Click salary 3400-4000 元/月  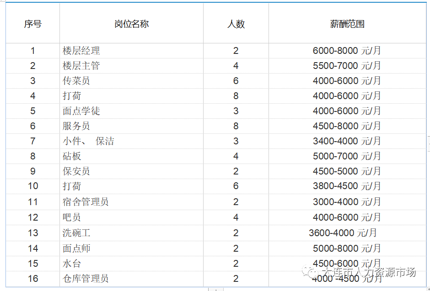coord(347,141)
